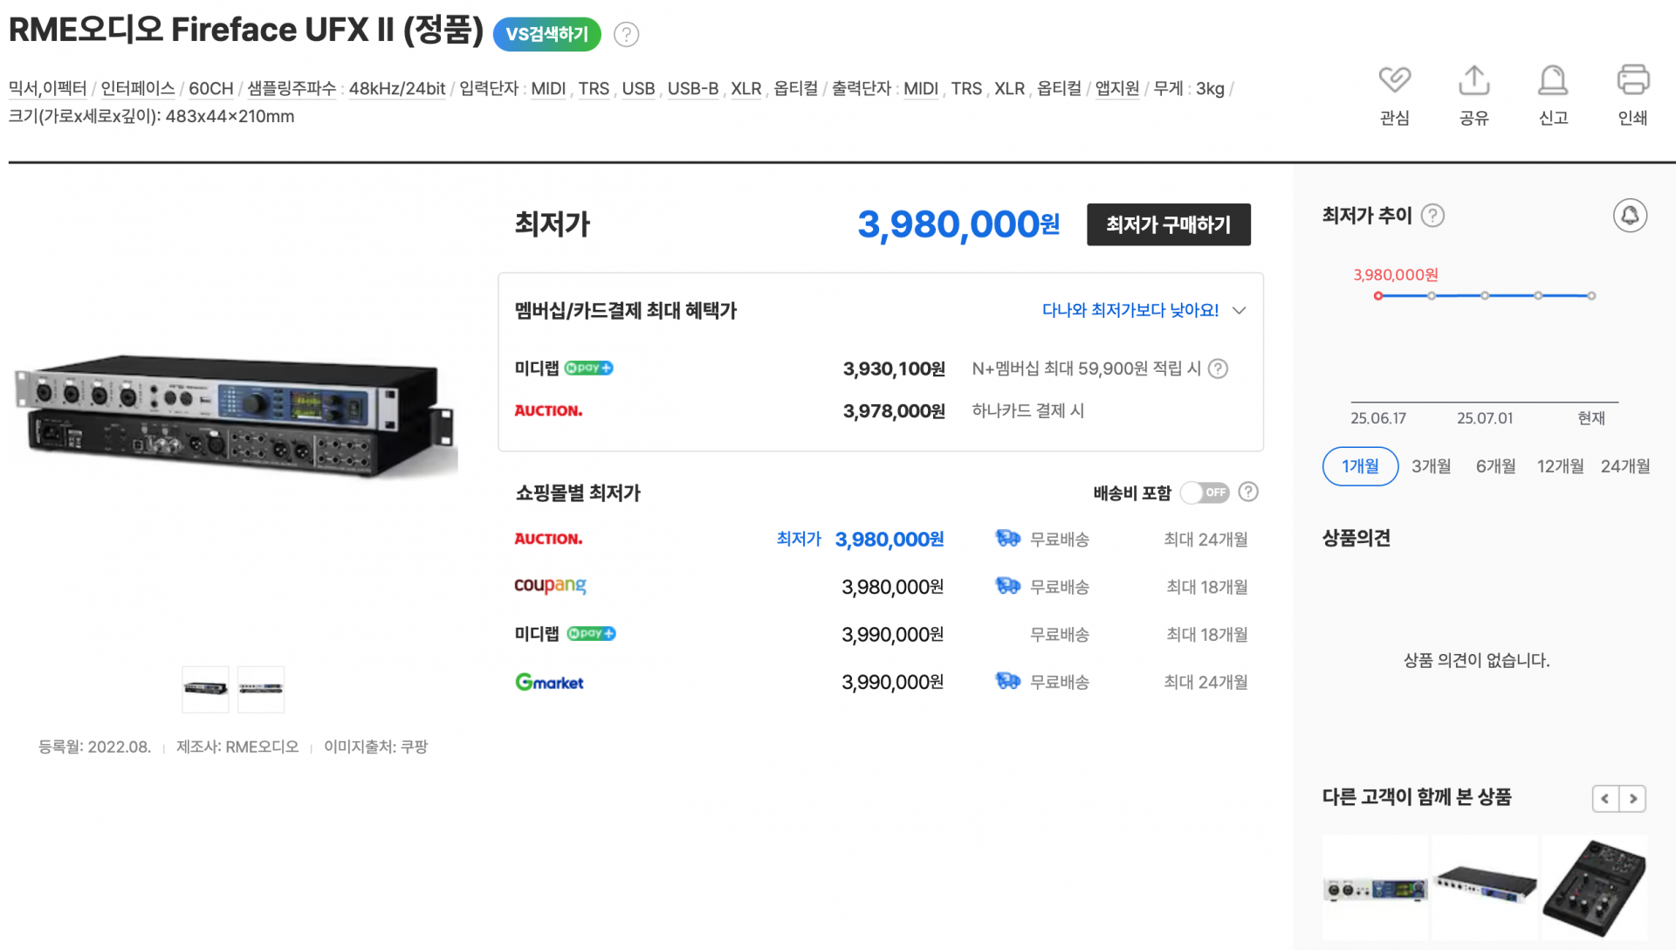Click the 인쇄 print icon
The height and width of the screenshot is (950, 1676).
click(x=1632, y=80)
